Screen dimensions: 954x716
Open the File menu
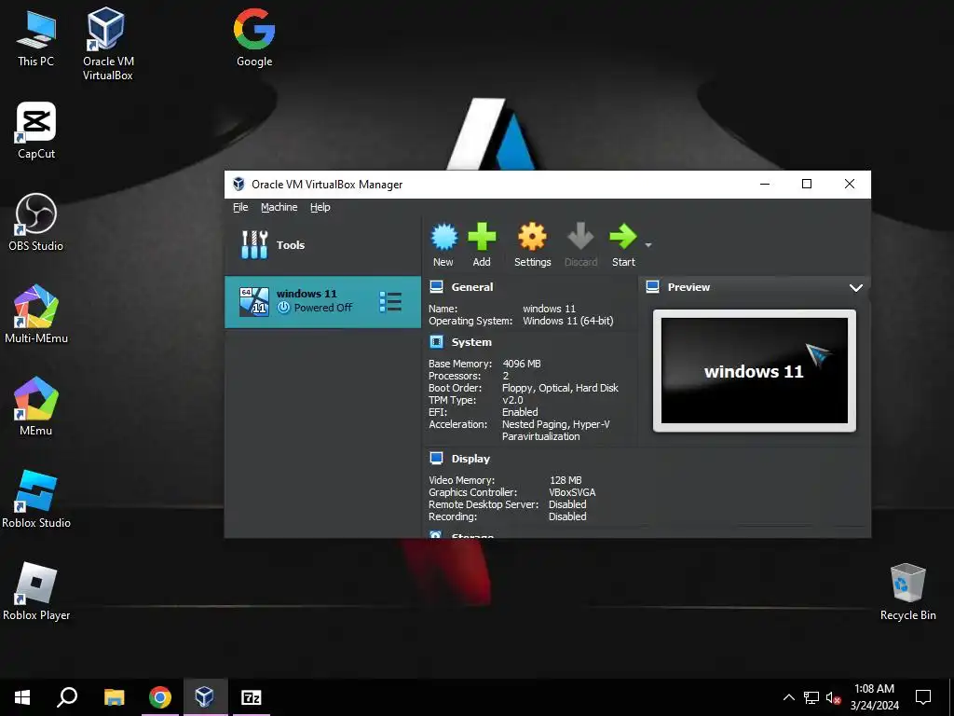[240, 207]
